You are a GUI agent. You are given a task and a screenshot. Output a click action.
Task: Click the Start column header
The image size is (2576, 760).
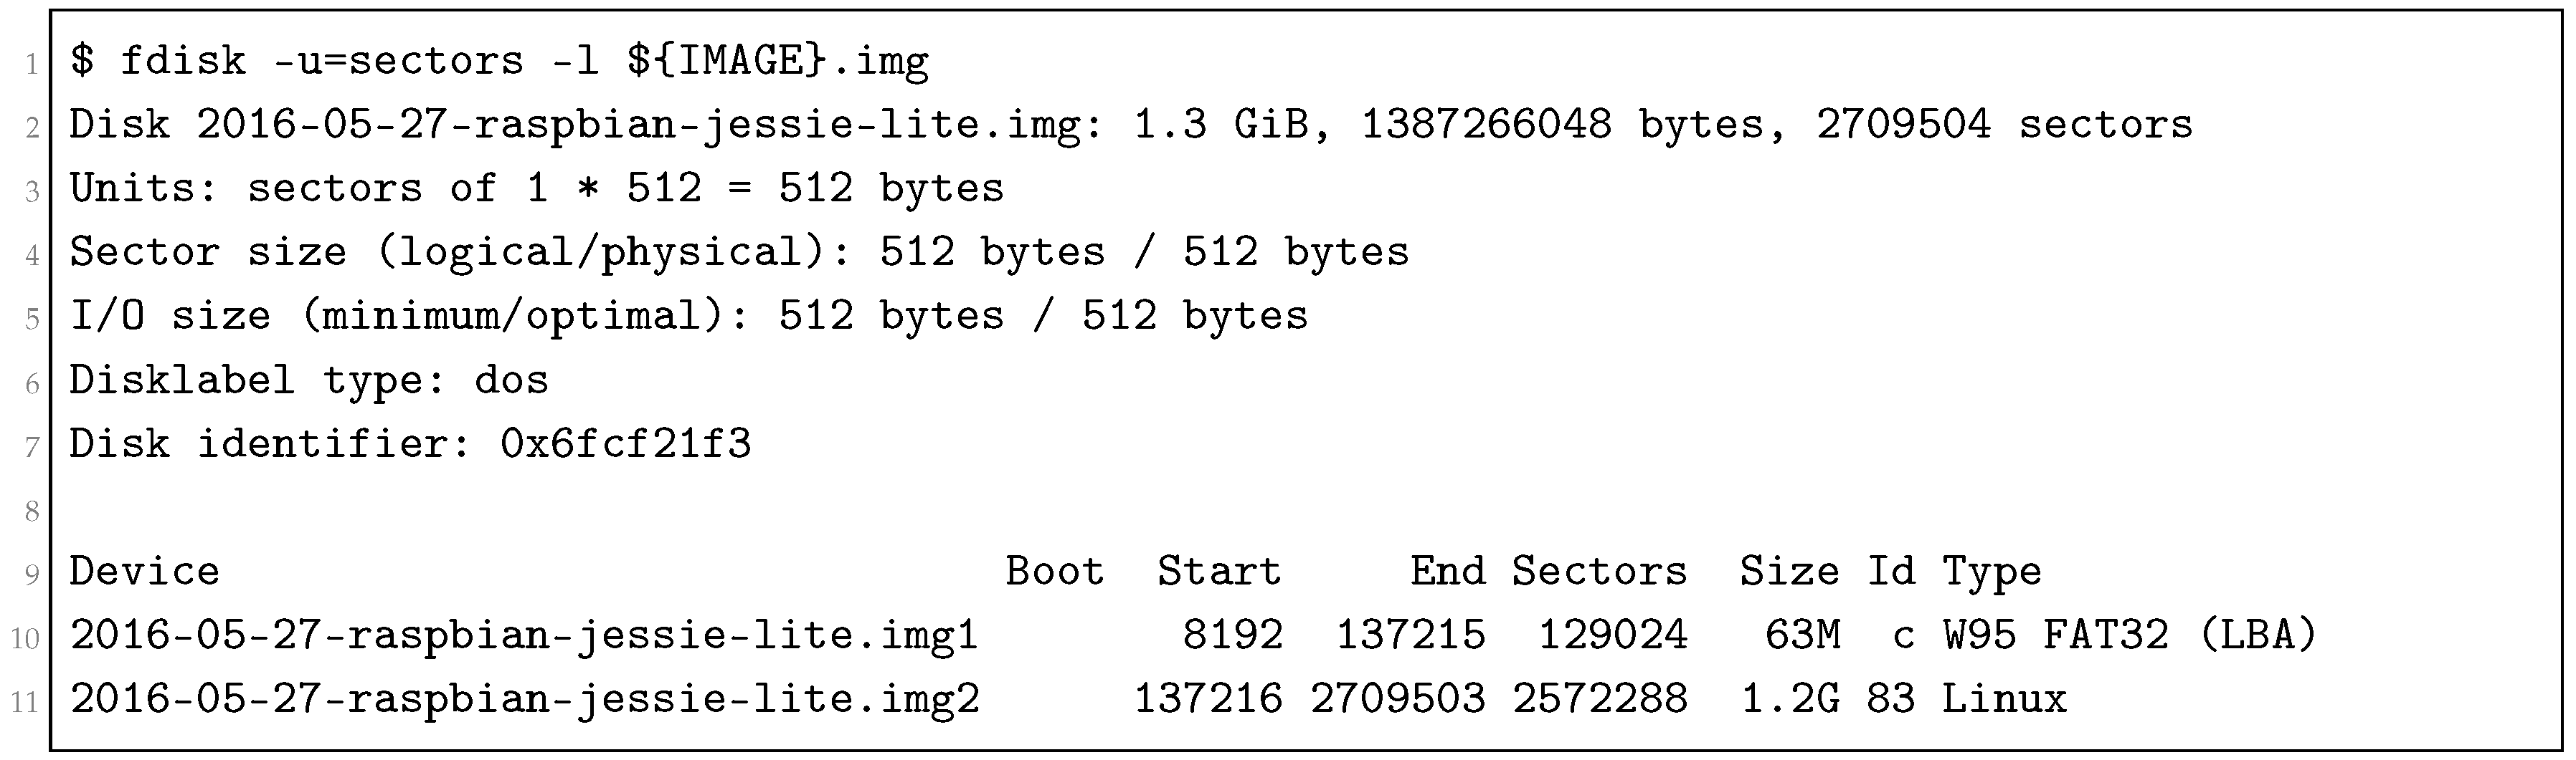click(x=1218, y=572)
